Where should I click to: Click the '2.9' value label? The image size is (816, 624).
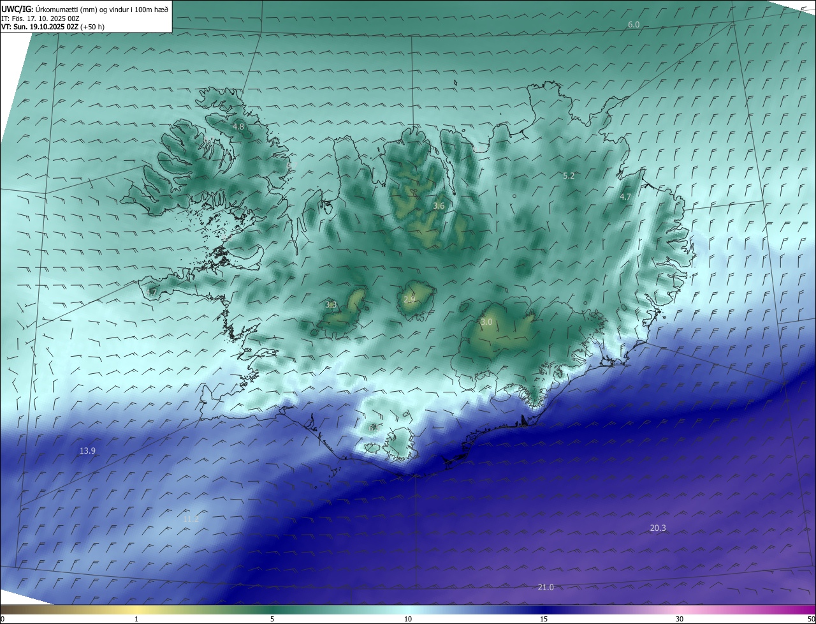[x=409, y=299]
